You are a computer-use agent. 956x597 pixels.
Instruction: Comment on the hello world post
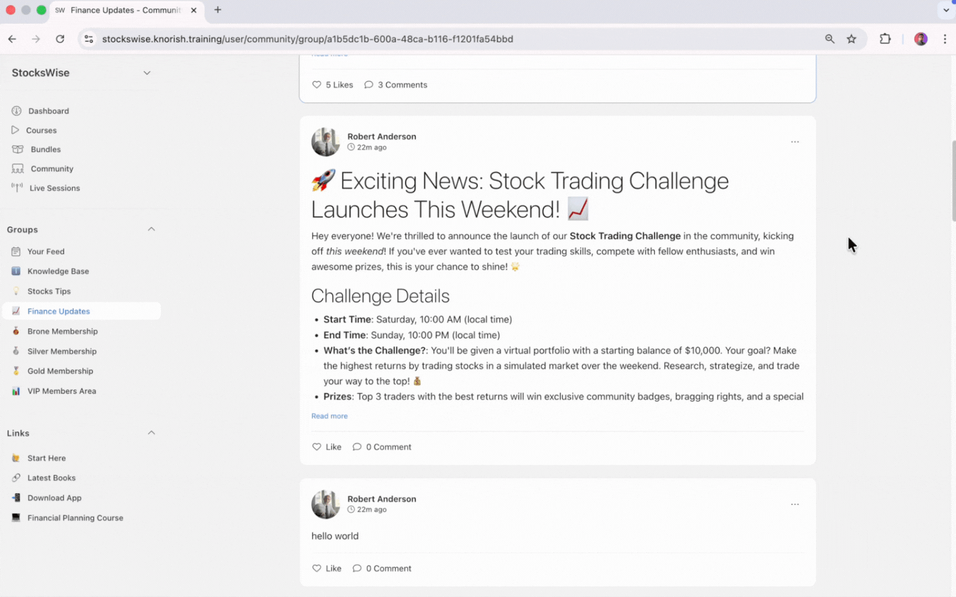[382, 568]
